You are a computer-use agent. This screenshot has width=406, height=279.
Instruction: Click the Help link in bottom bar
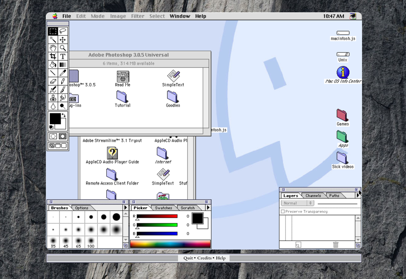point(220,258)
